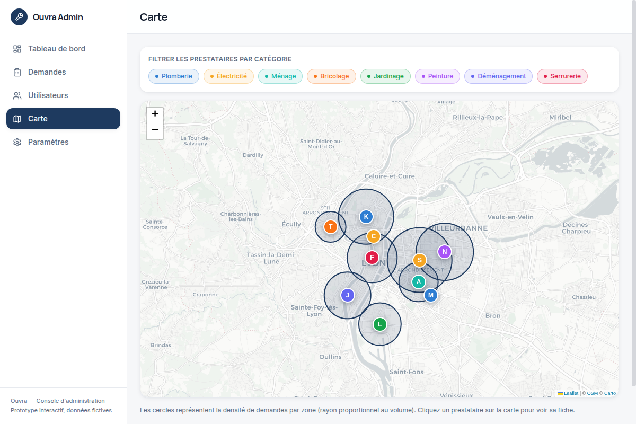
Task: Toggle the Plomberie category filter
Action: pyautogui.click(x=174, y=76)
